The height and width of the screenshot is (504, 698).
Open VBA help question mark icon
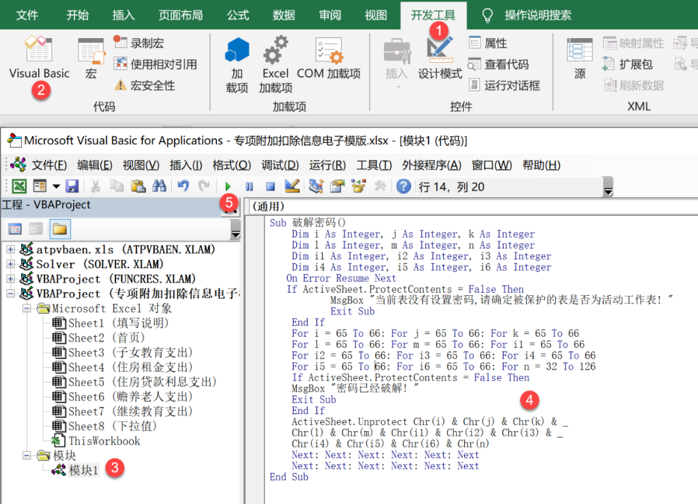(x=403, y=186)
